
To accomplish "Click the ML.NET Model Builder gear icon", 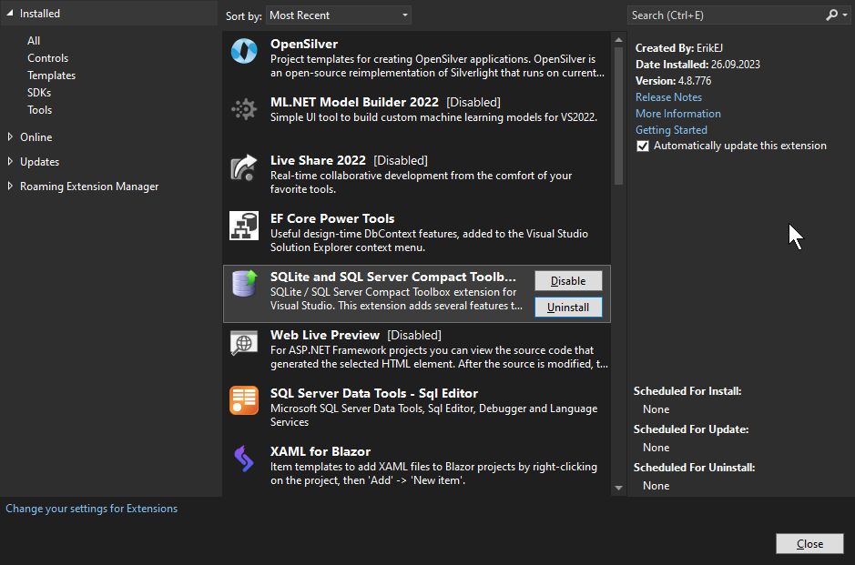I will coord(244,109).
